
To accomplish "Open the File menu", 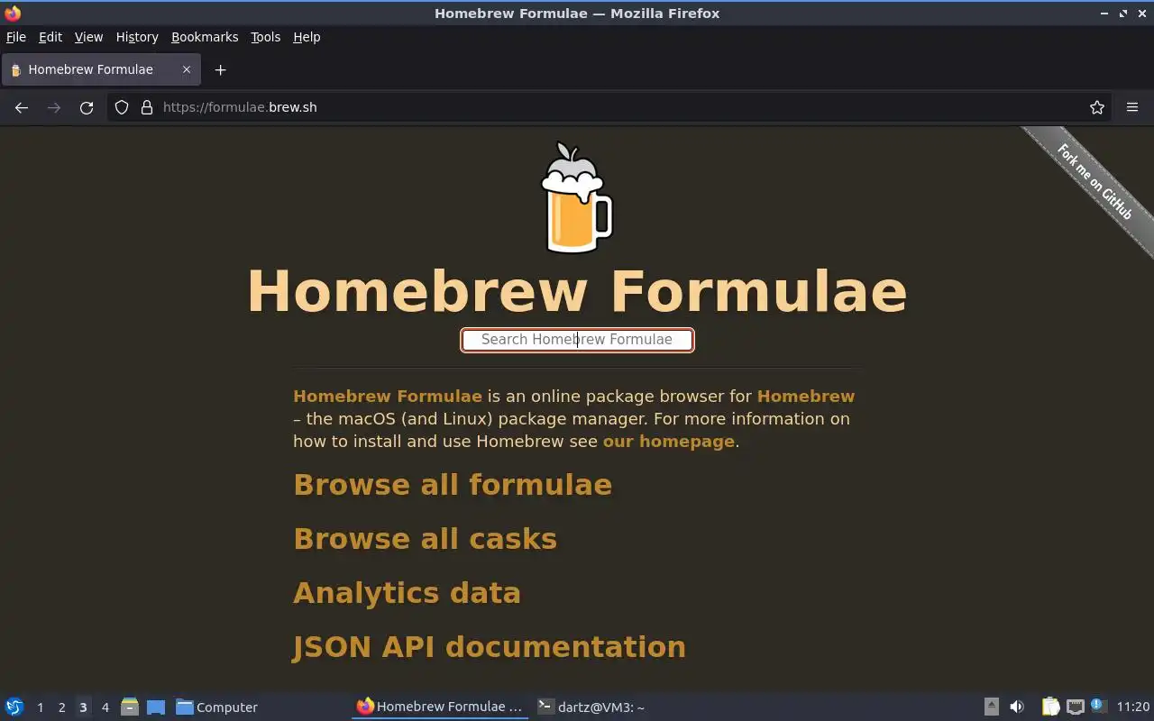I will tap(16, 37).
